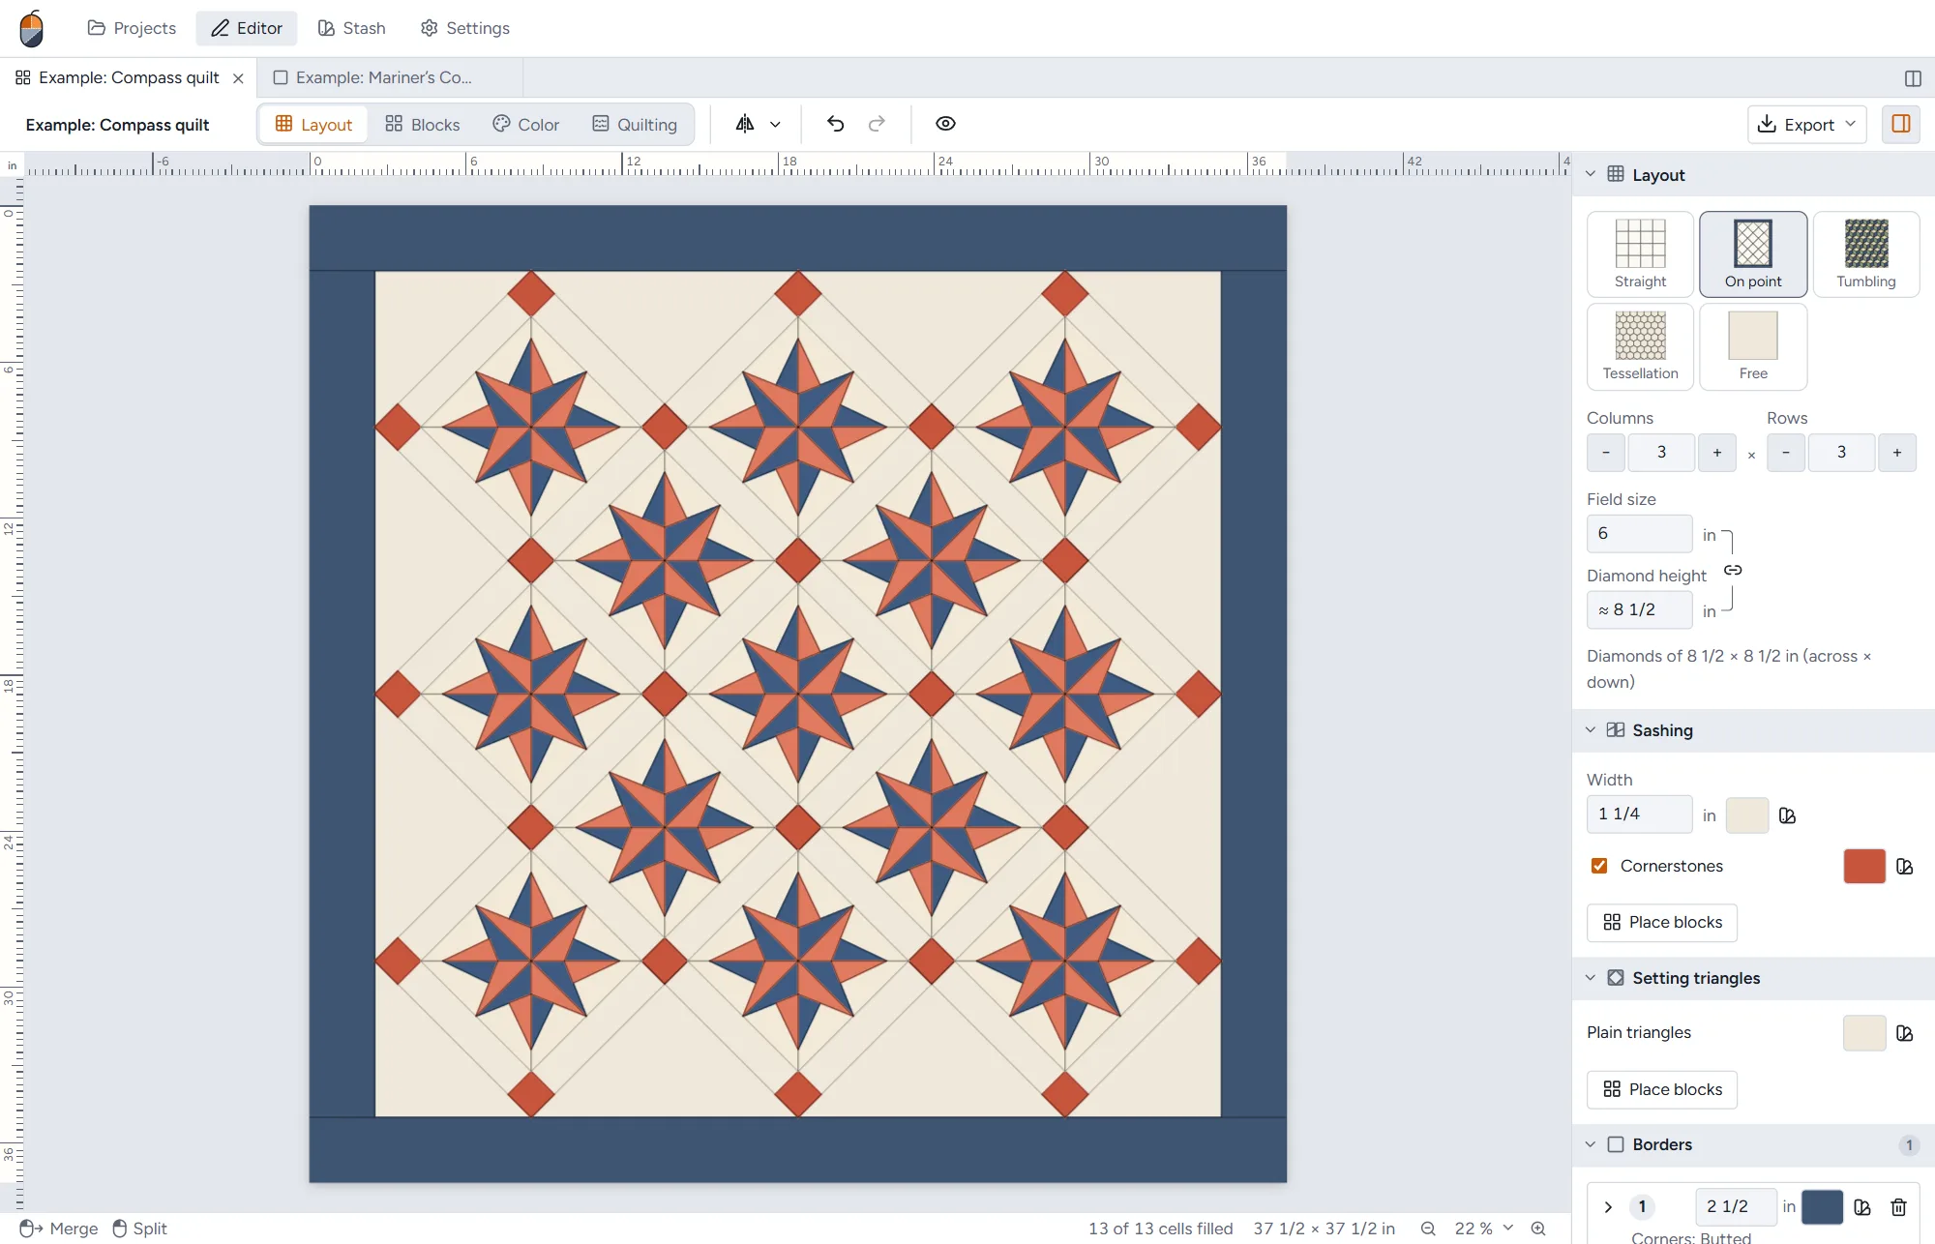
Task: Open the flip tool dropdown arrow
Action: coord(775,124)
